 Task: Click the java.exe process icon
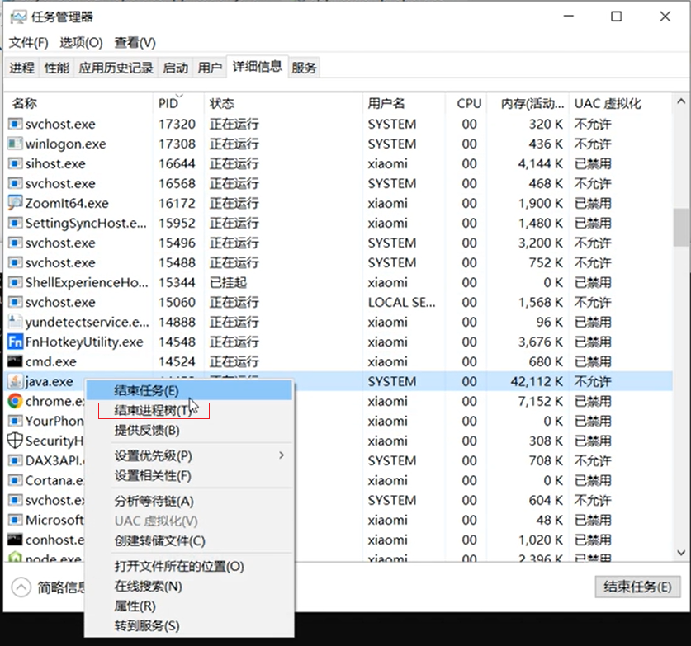(15, 381)
